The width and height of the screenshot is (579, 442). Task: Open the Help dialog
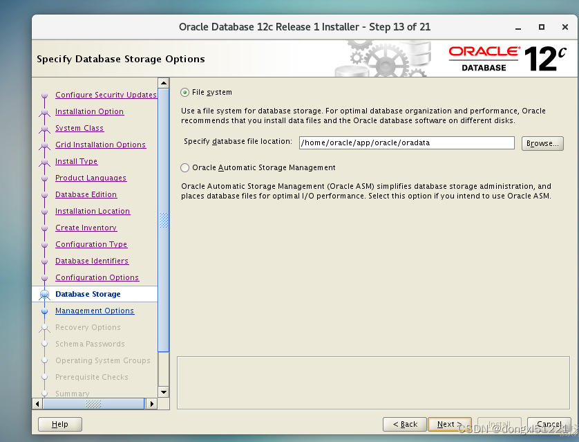59,424
